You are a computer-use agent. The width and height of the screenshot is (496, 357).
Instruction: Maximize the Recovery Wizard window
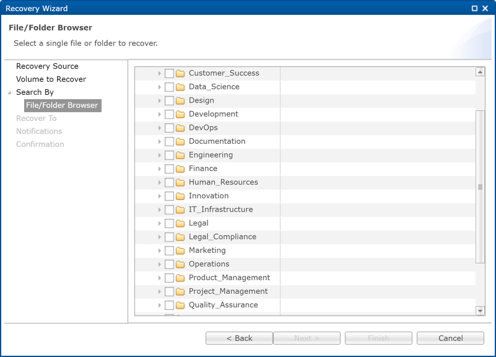[x=474, y=9]
